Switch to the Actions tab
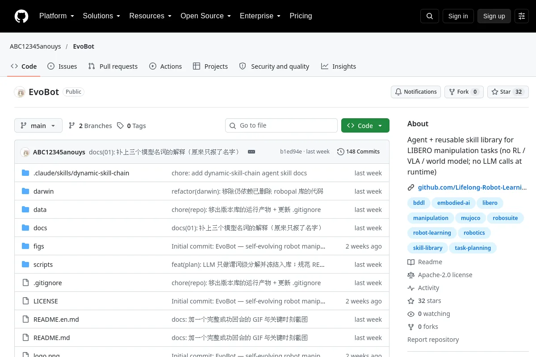 click(x=165, y=66)
